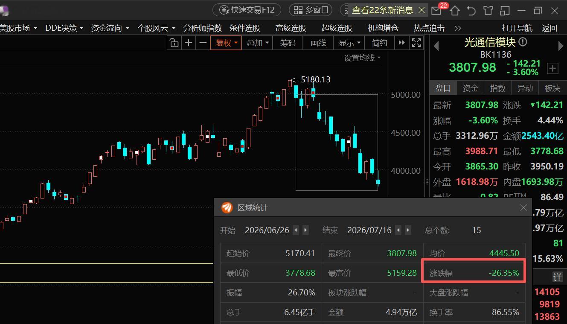
Task: Expand the 美股市场 menu
Action: pos(18,28)
